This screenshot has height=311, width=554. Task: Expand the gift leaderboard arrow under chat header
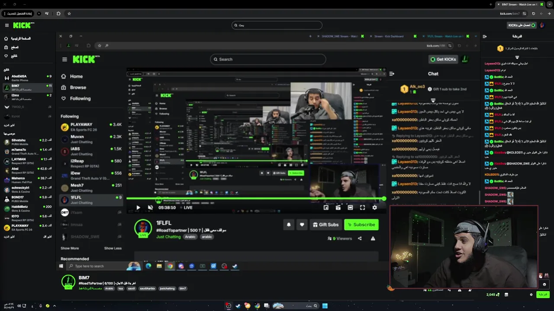(x=517, y=57)
